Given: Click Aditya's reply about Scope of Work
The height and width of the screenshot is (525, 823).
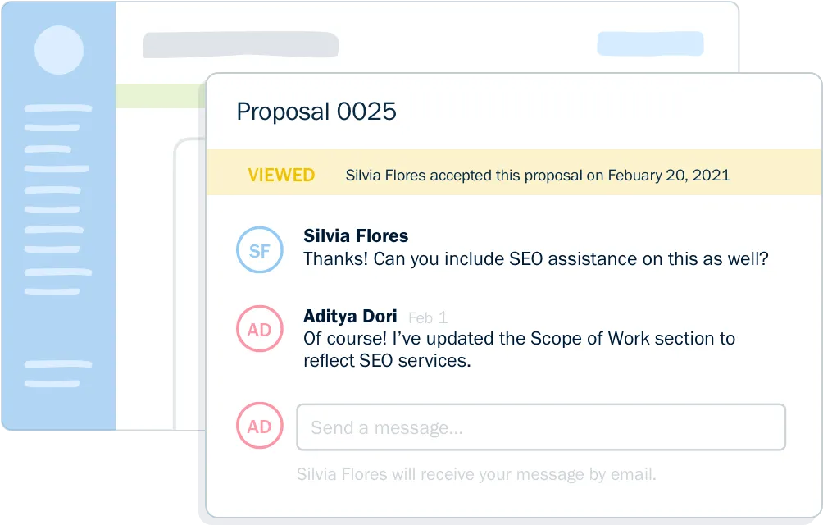Looking at the screenshot, I should tap(519, 349).
